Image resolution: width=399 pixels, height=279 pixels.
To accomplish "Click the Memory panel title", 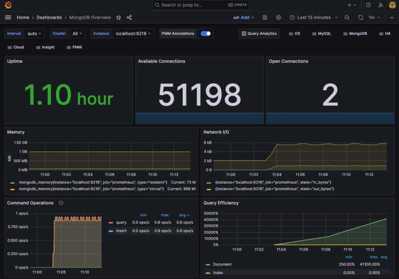I will tap(16, 132).
